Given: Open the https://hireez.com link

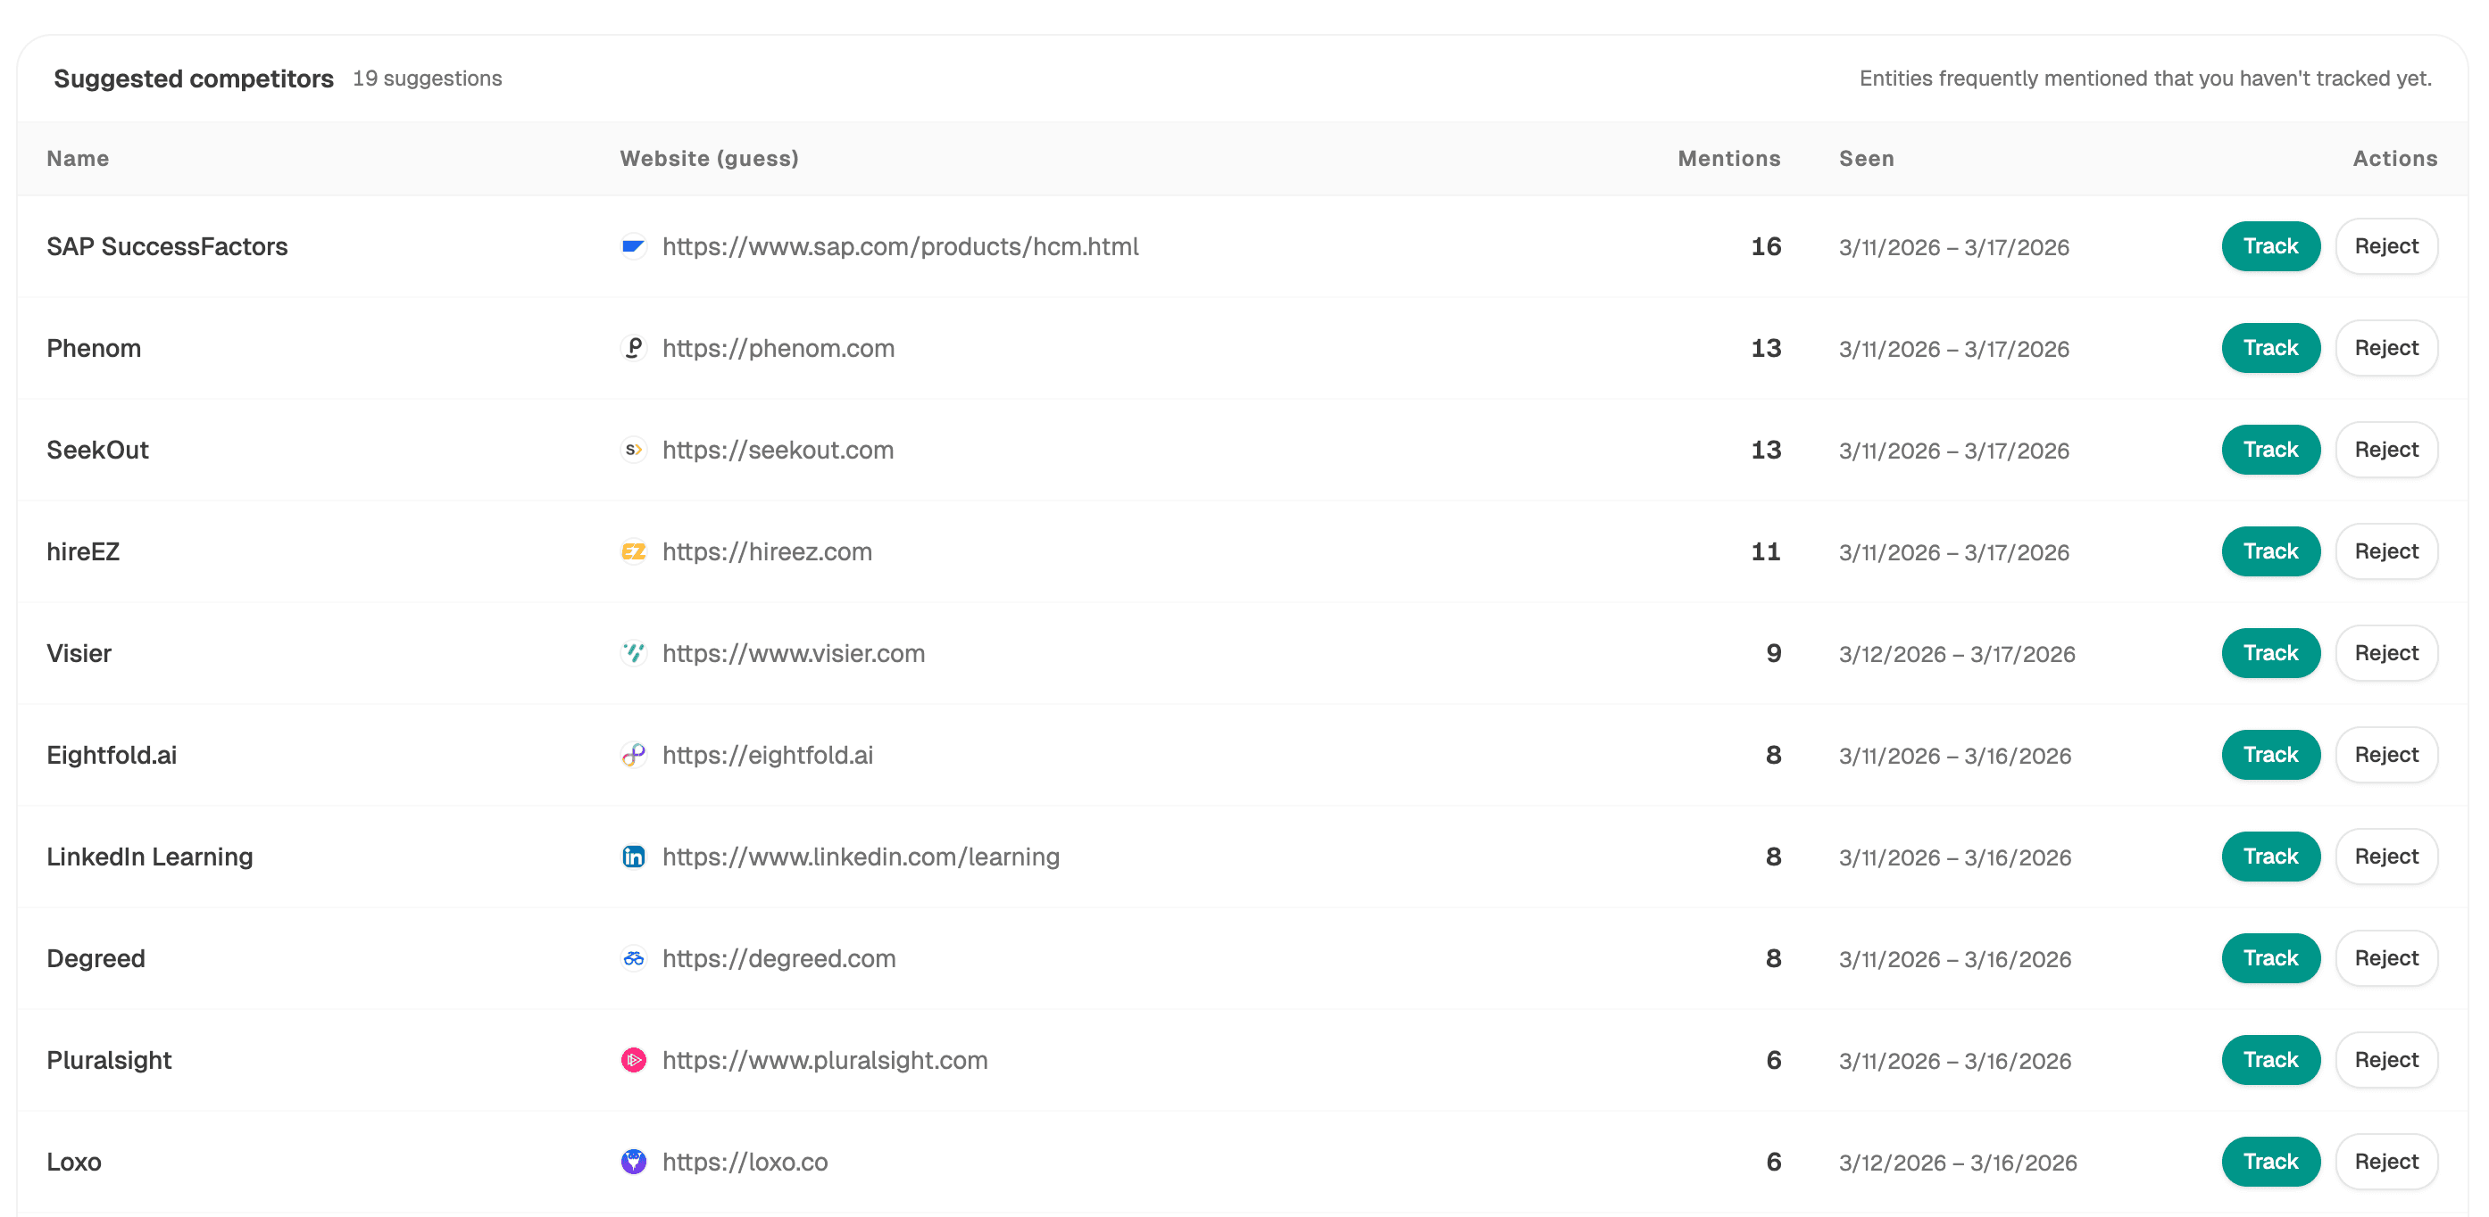Looking at the screenshot, I should [767, 552].
